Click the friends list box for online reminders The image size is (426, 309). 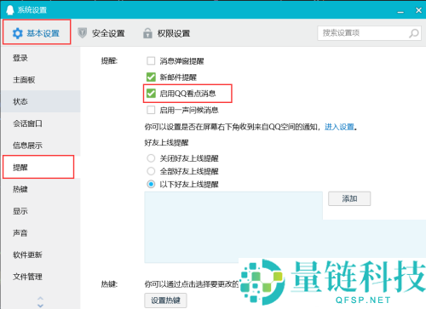point(233,227)
